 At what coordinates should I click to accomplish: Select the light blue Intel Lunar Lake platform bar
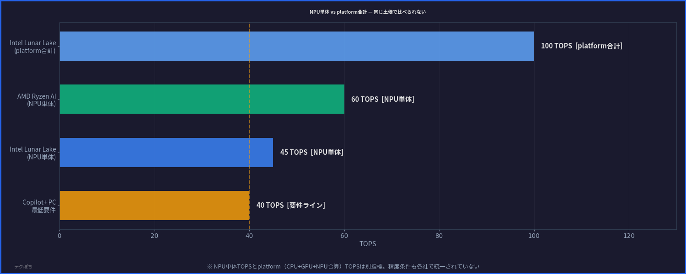(x=297, y=46)
